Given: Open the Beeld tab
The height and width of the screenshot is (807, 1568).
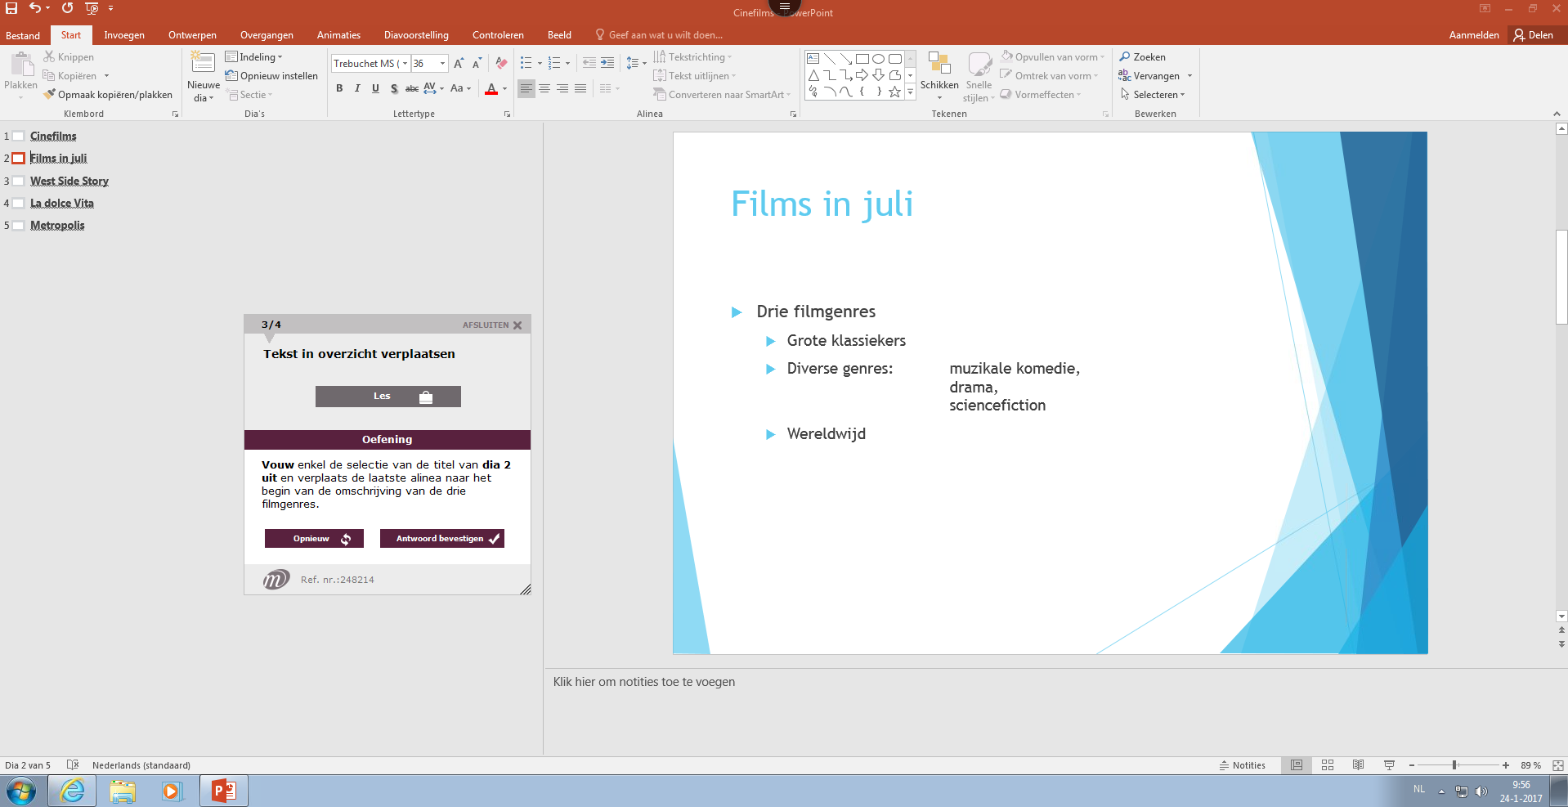Looking at the screenshot, I should pyautogui.click(x=559, y=34).
